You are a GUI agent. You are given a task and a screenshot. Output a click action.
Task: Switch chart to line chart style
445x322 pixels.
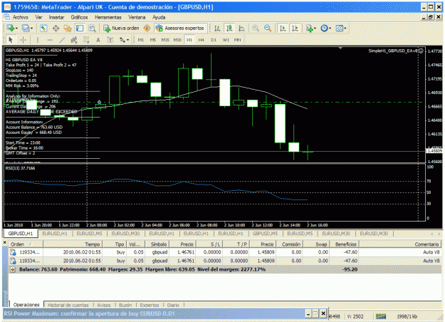click(241, 28)
